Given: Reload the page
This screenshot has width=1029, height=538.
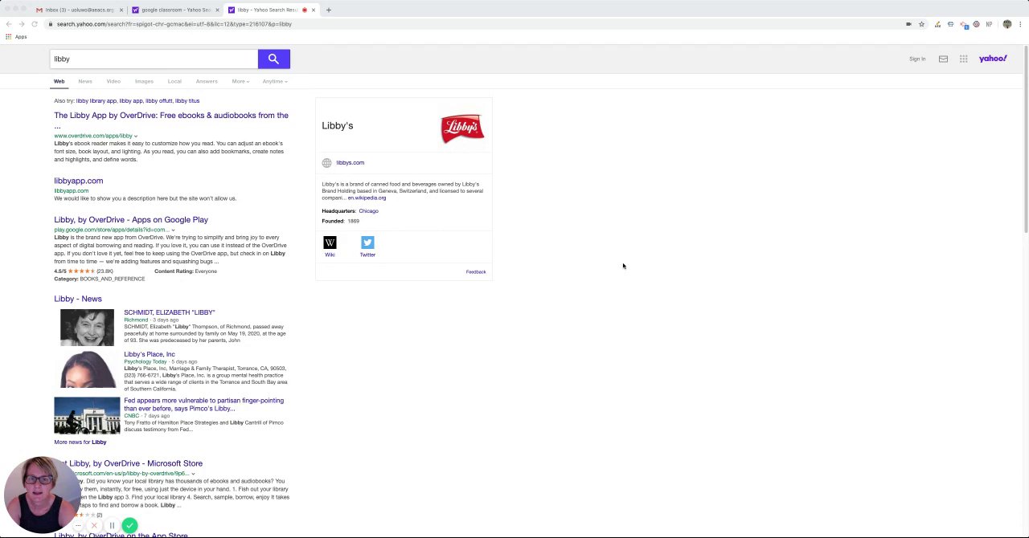Looking at the screenshot, I should [35, 24].
